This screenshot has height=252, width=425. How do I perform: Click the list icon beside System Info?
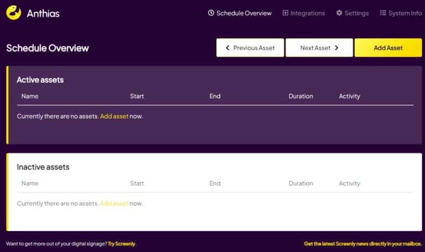coord(383,13)
